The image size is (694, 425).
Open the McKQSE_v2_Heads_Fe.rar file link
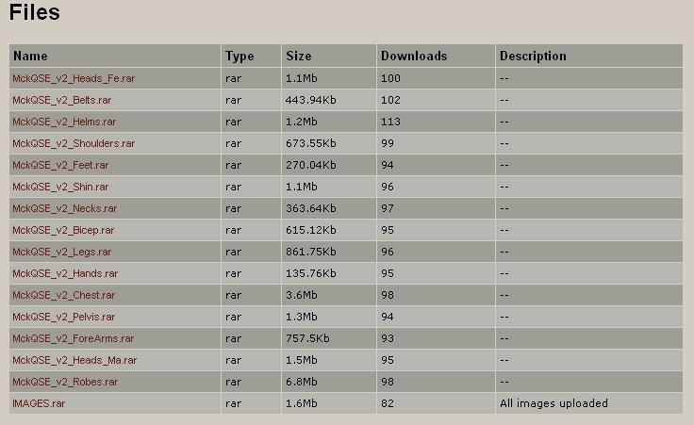tap(73, 78)
